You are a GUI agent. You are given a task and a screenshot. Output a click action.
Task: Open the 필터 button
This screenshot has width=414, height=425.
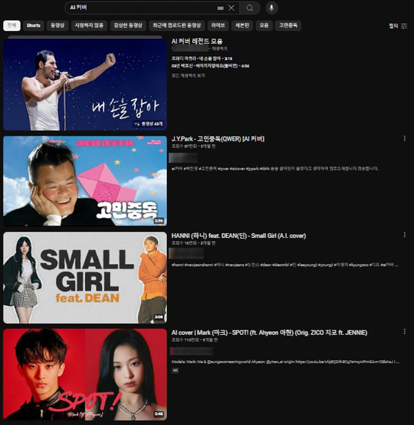pos(398,26)
